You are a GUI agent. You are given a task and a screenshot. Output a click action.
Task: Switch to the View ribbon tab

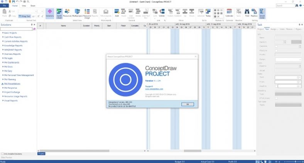[x=24, y=6]
